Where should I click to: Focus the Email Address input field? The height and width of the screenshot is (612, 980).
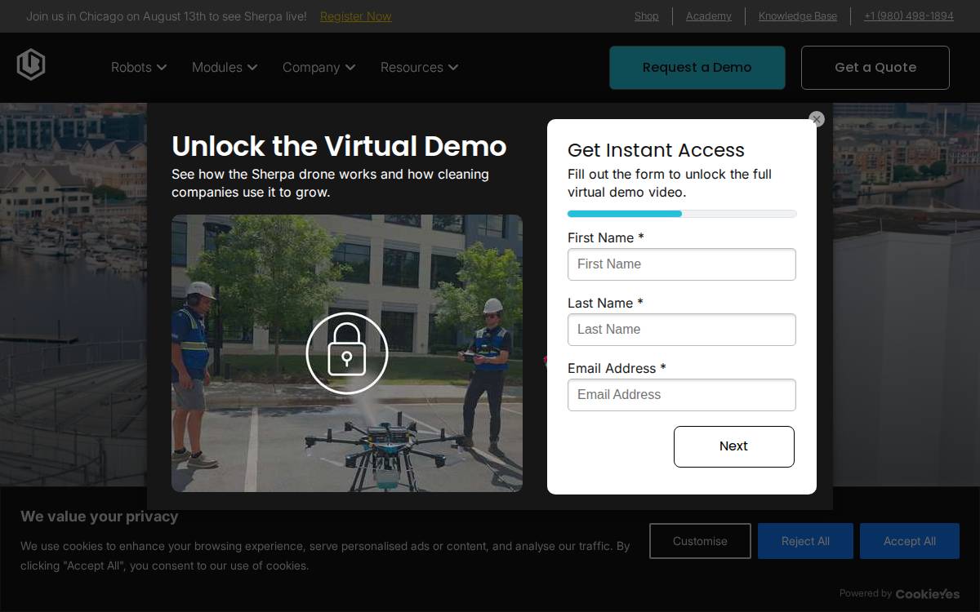pos(682,395)
